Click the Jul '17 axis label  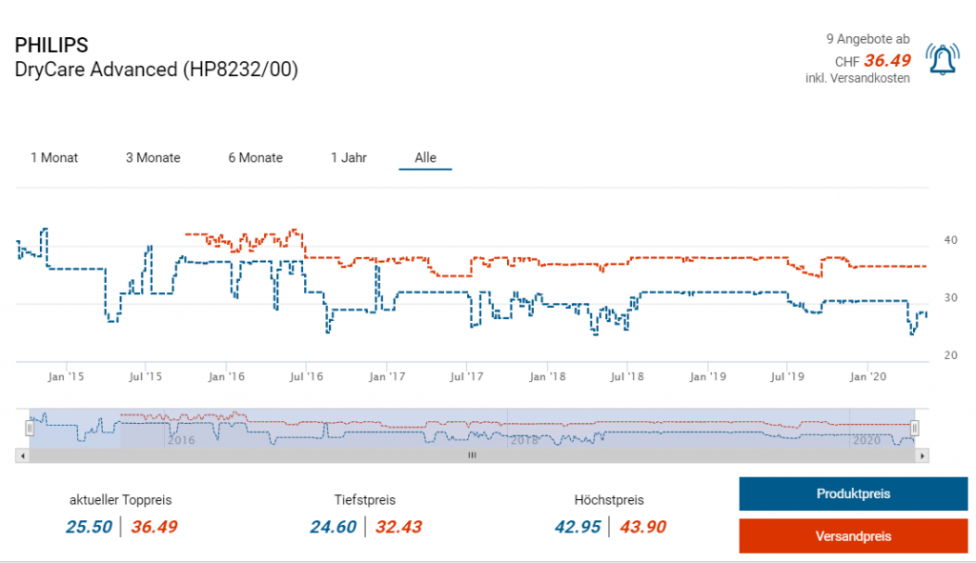tap(466, 377)
